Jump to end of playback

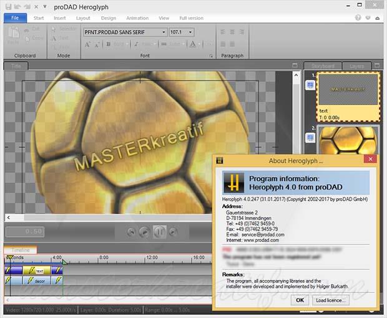click(x=174, y=232)
